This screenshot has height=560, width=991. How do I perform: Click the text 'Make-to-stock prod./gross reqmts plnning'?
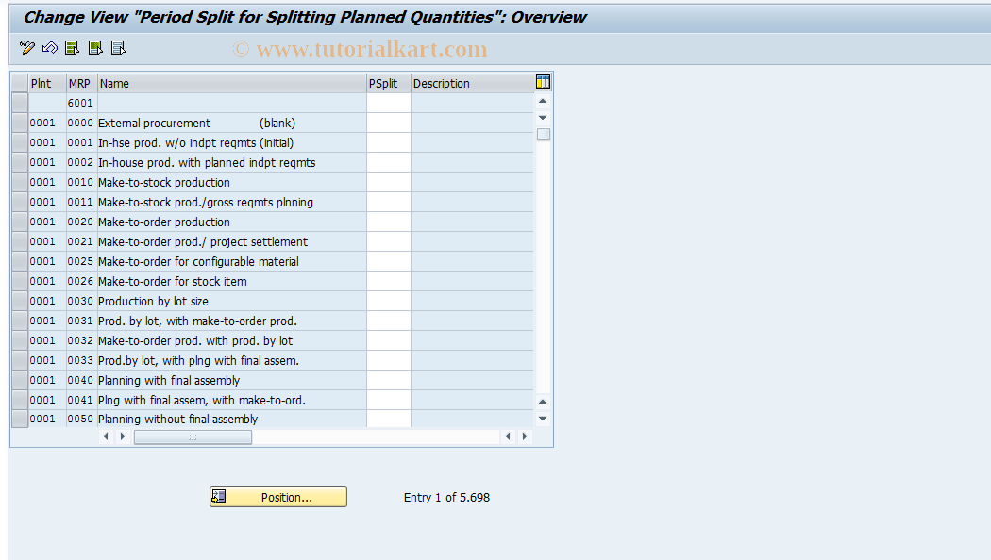(206, 202)
